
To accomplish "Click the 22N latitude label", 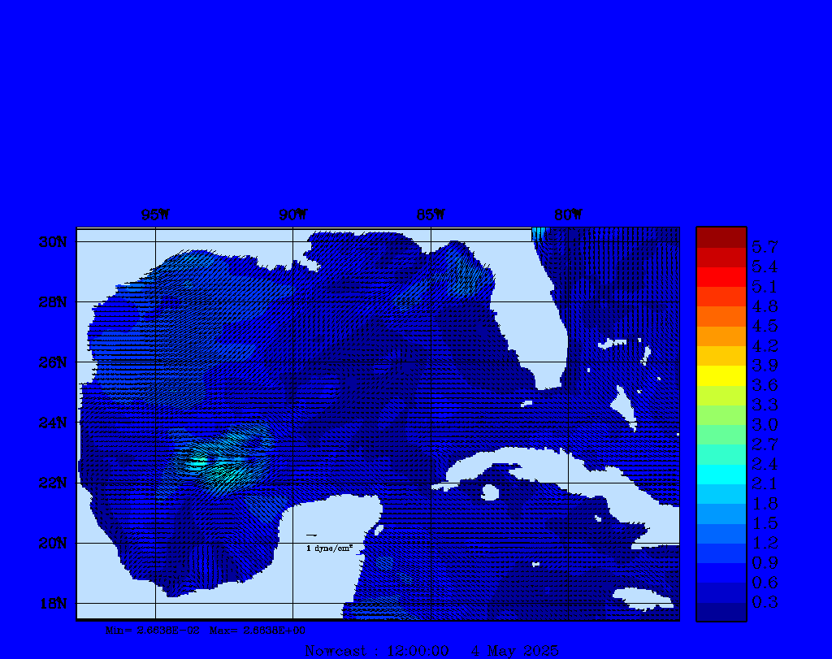I will [x=53, y=483].
